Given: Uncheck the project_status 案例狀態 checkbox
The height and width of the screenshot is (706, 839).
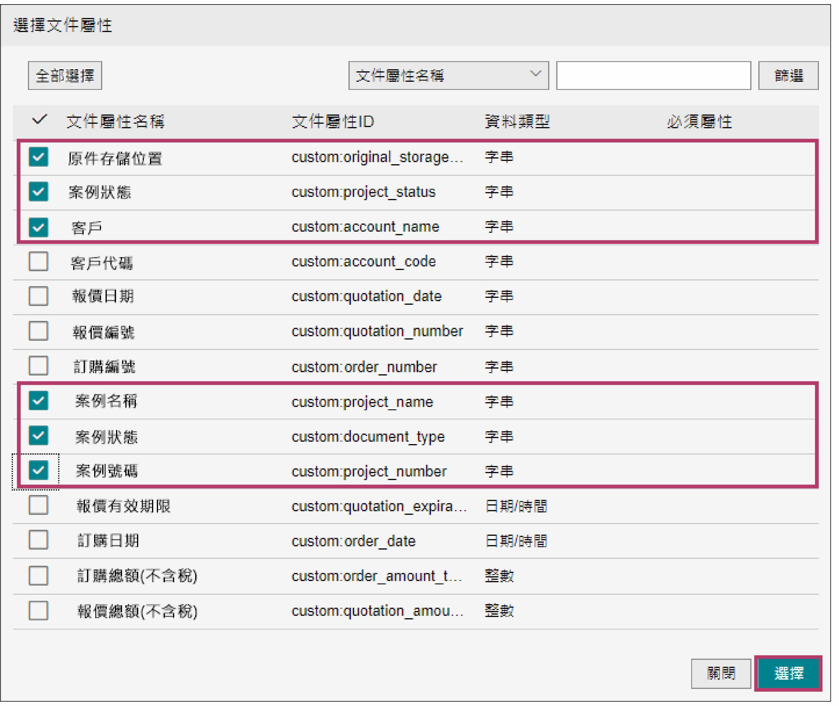Looking at the screenshot, I should coord(38,192).
